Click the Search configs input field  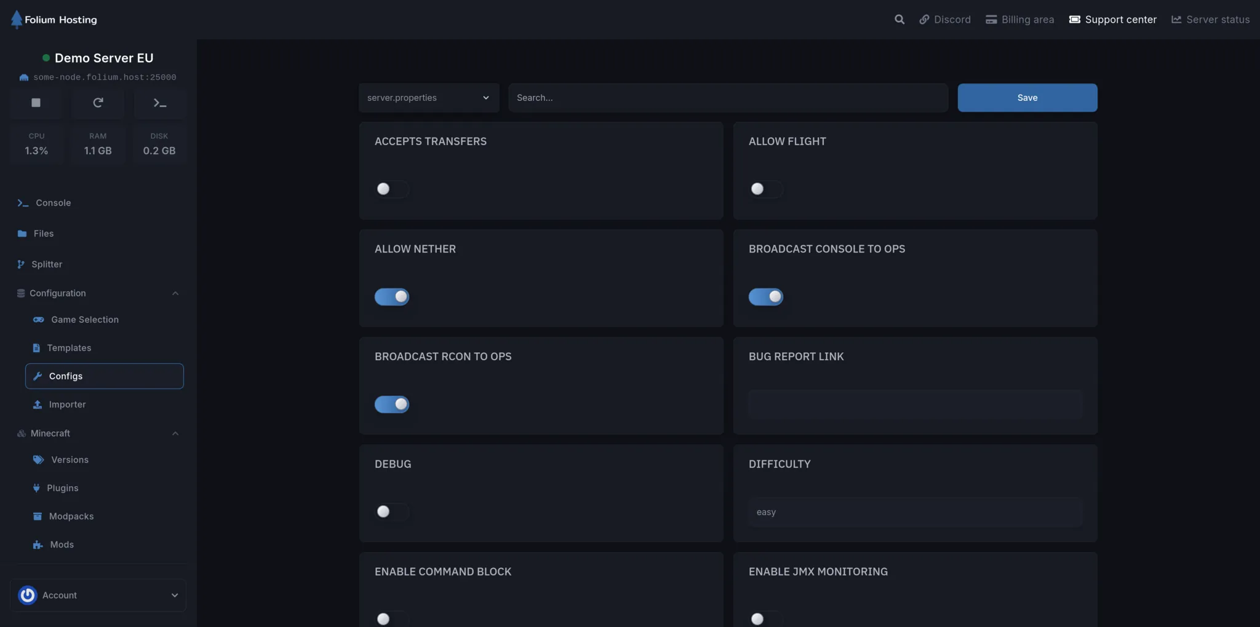pyautogui.click(x=727, y=98)
